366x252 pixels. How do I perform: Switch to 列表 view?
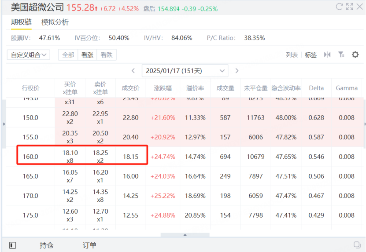pyautogui.click(x=292, y=55)
